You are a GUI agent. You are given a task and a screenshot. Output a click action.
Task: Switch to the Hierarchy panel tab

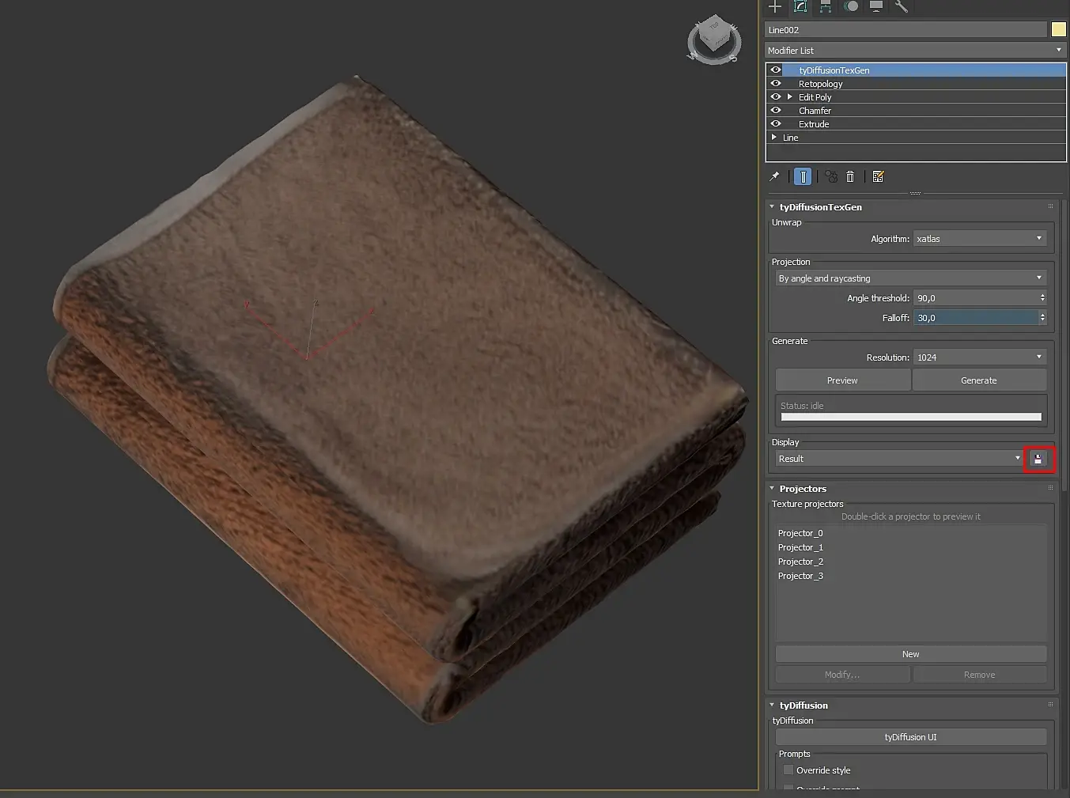point(826,6)
